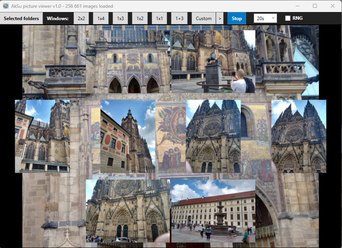Click the Custom layout button
The height and width of the screenshot is (248, 342).
click(x=203, y=18)
